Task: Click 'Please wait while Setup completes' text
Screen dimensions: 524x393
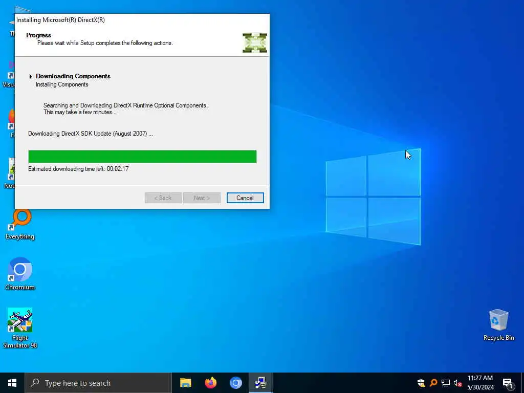Action: pos(105,43)
